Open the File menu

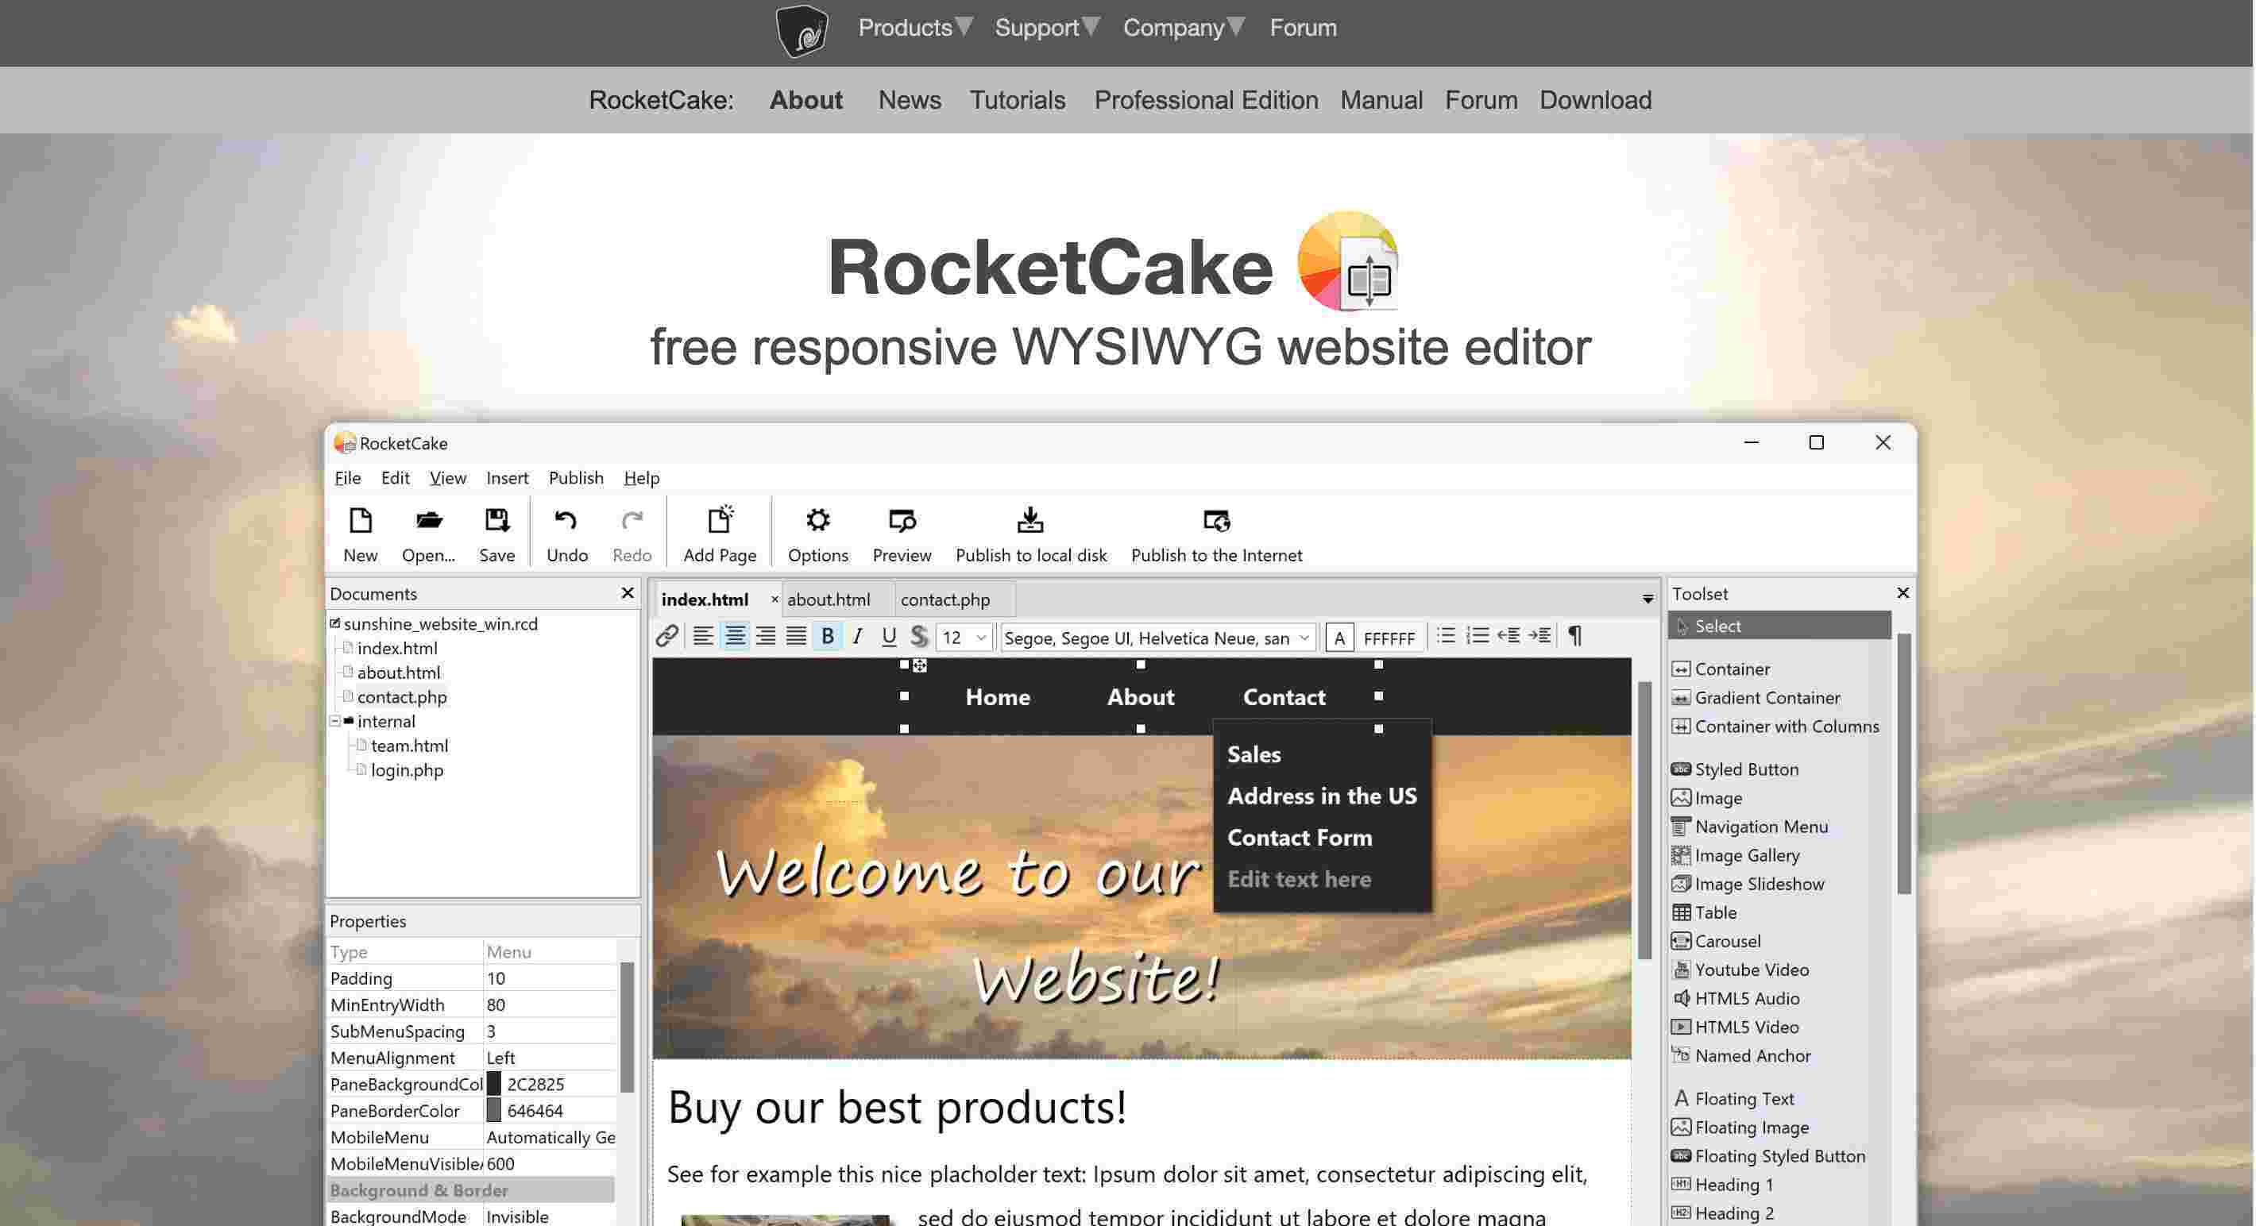[x=347, y=478]
